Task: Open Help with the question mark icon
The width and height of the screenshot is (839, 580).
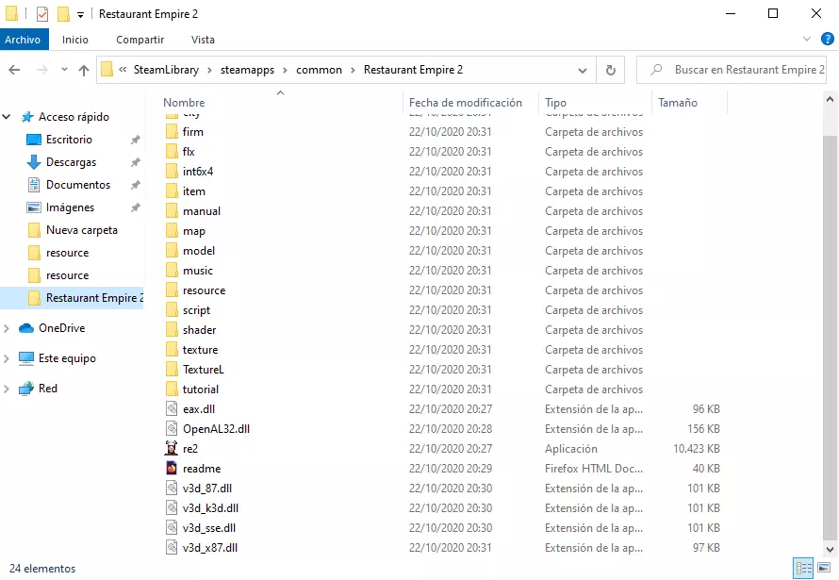Action: [x=828, y=39]
